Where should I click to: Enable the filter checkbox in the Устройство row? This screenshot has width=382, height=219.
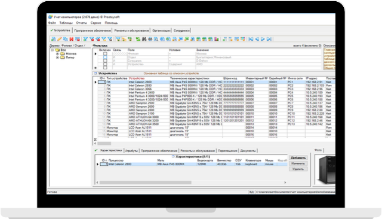pos(105,65)
